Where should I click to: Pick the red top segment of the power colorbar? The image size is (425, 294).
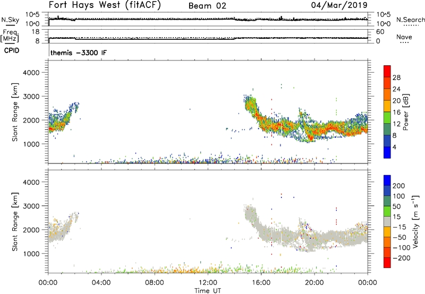click(387, 71)
